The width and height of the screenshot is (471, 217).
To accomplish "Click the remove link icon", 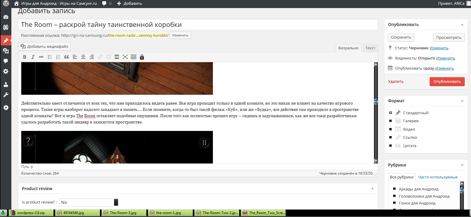I will pos(108,57).
